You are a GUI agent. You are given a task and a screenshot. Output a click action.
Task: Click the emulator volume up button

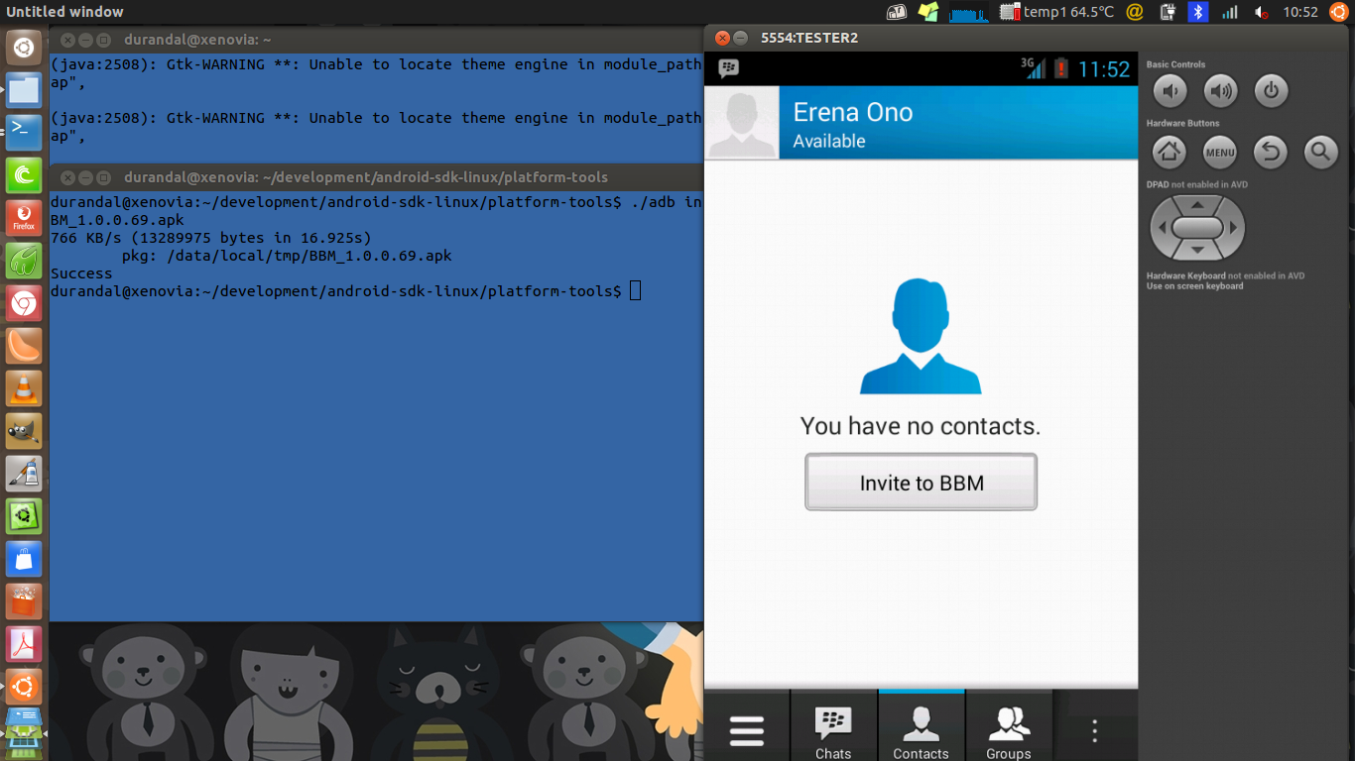[1220, 92]
